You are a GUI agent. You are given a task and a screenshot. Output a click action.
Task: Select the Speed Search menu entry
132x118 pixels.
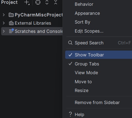pos(98,43)
